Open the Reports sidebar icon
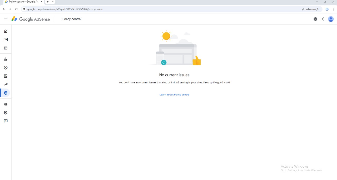337x180 pixels. (6, 76)
